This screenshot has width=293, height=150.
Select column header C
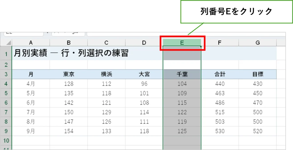[106, 43]
